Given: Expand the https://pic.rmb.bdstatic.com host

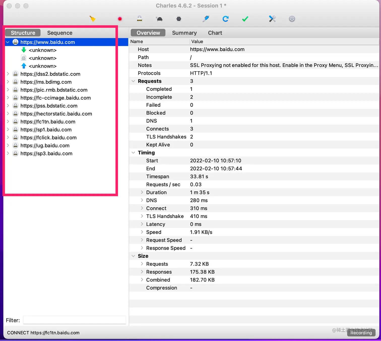Looking at the screenshot, I should (8, 90).
